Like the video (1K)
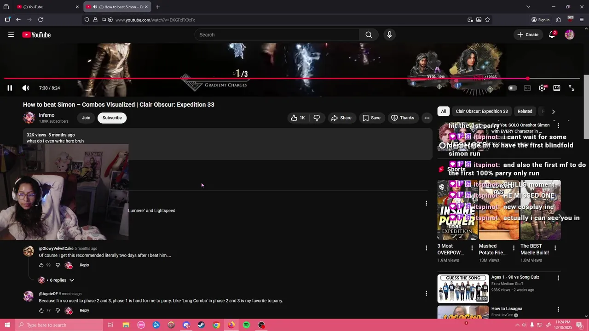The width and height of the screenshot is (589, 331). 298,118
